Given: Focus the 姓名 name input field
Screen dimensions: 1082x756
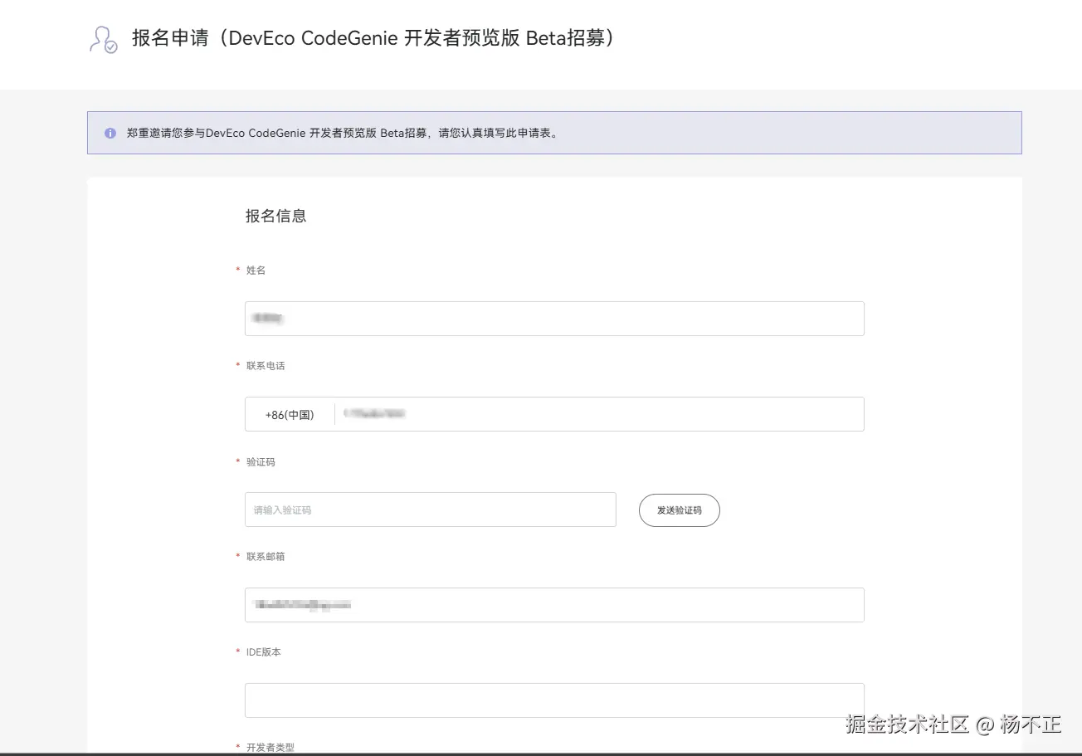Looking at the screenshot, I should coord(554,319).
